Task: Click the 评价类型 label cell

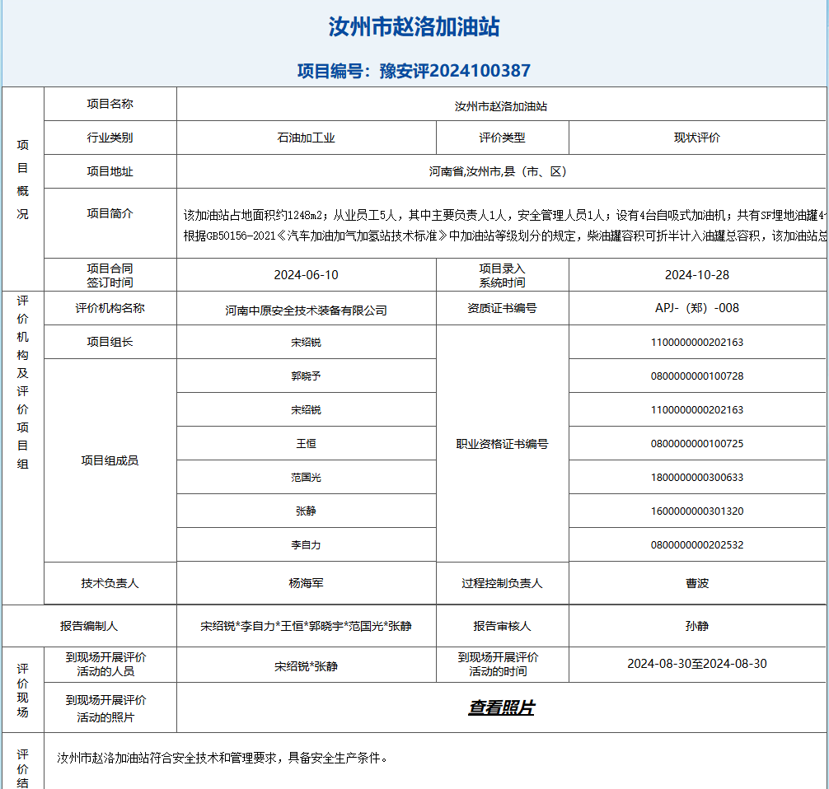Action: [x=503, y=138]
